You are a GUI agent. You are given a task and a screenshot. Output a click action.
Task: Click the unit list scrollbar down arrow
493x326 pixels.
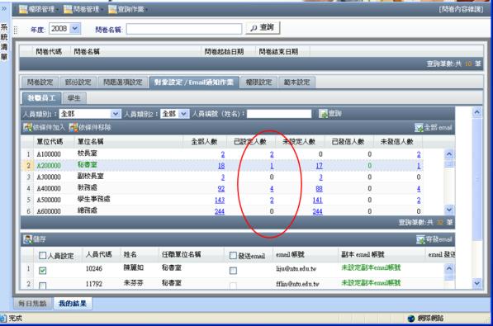tap(449, 210)
